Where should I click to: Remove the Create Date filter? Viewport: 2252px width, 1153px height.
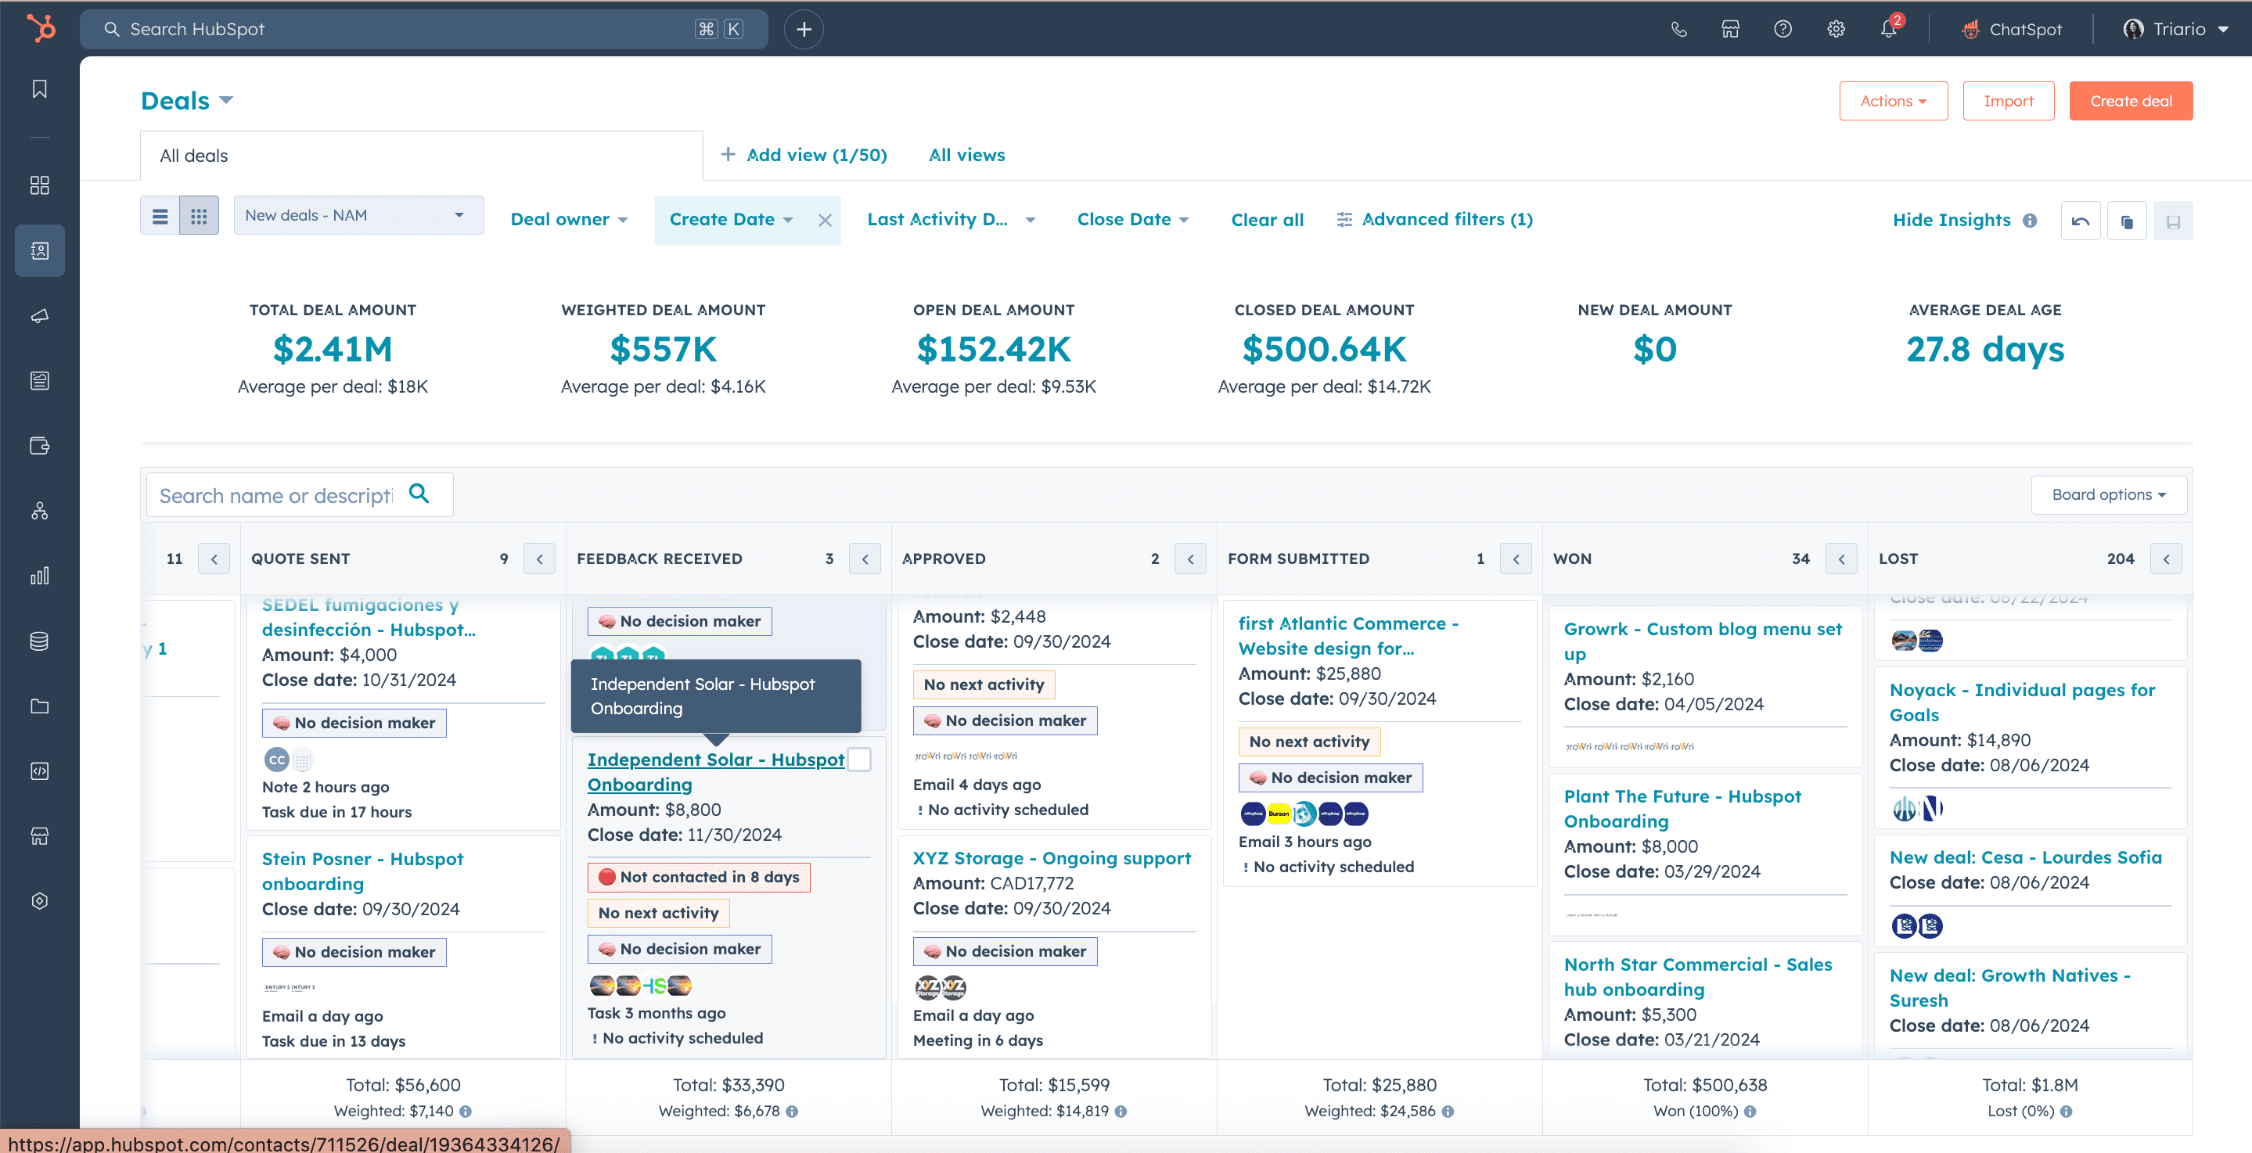point(825,221)
